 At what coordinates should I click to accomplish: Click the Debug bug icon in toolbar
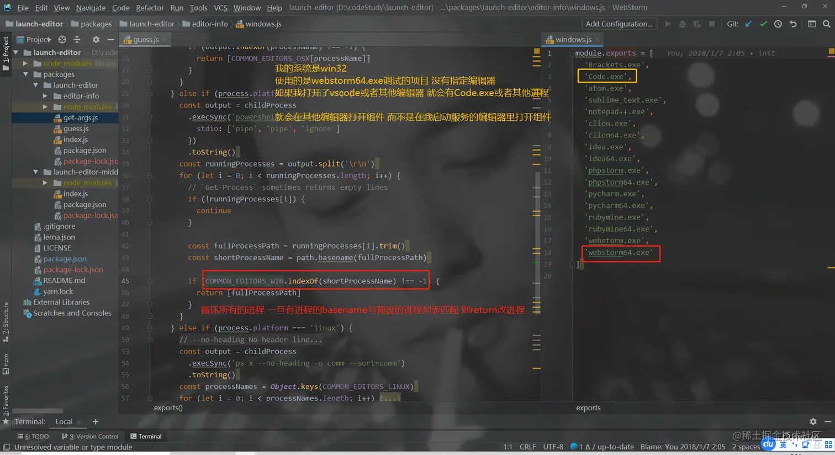pos(682,24)
